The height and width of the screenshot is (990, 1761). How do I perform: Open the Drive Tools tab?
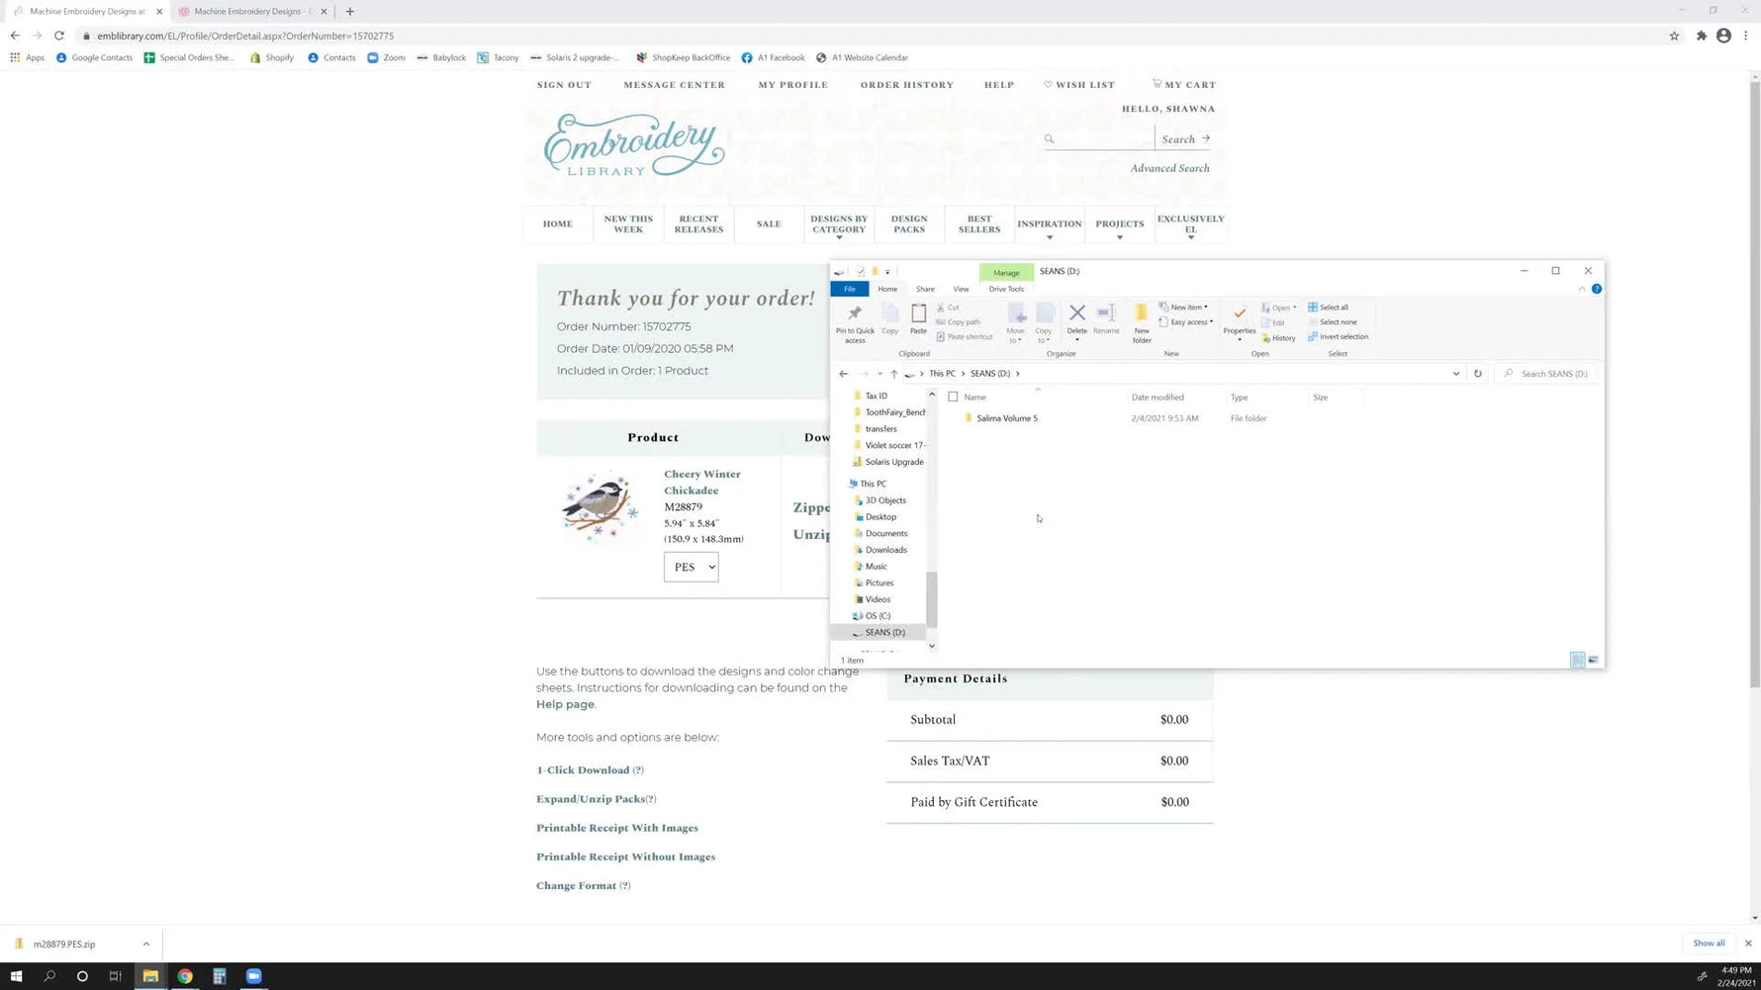(1006, 289)
